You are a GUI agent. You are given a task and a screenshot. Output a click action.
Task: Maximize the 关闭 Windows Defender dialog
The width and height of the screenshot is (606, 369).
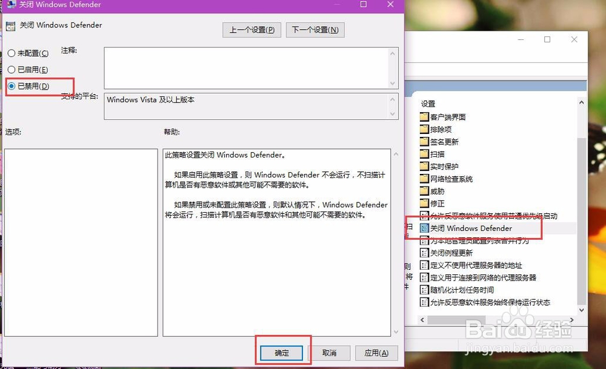(363, 4)
